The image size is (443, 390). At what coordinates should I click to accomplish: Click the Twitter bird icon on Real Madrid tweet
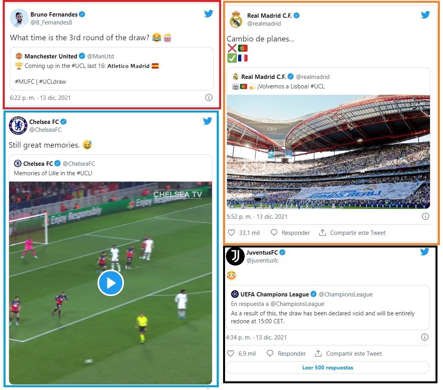pos(425,14)
